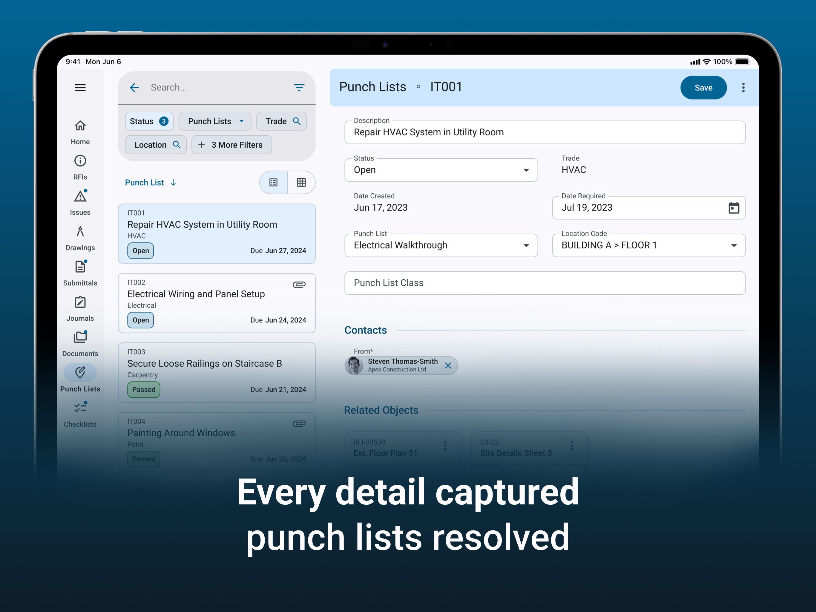Open the hamburger menu
The height and width of the screenshot is (612, 816).
[x=80, y=88]
